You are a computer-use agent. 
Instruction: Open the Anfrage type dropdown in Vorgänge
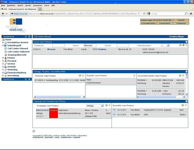[102, 106]
